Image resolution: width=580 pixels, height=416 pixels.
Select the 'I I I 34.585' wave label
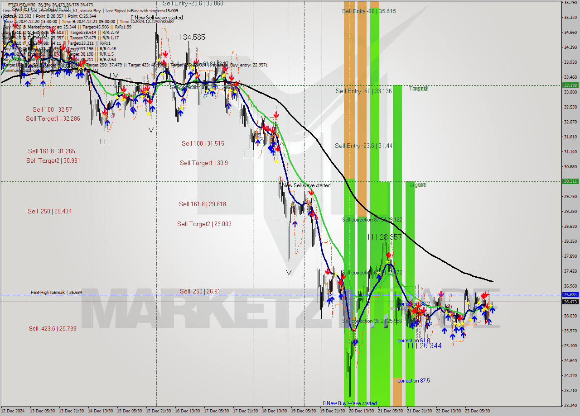pos(188,37)
